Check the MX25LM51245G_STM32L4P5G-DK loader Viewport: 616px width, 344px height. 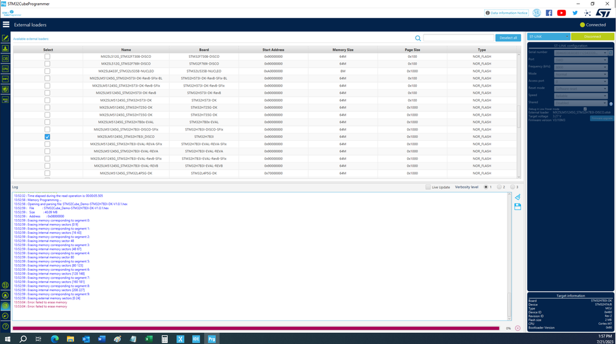point(47,173)
